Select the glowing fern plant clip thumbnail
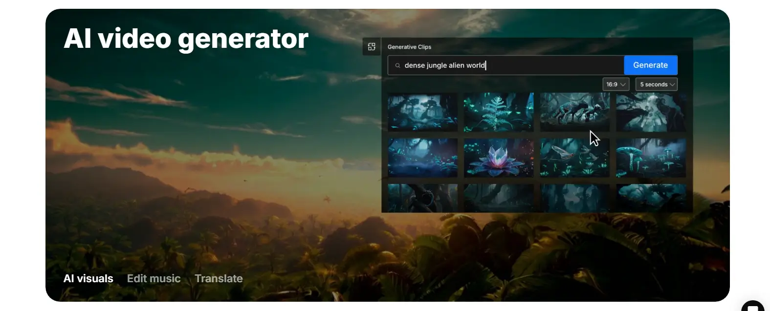The height and width of the screenshot is (311, 770). (x=499, y=112)
